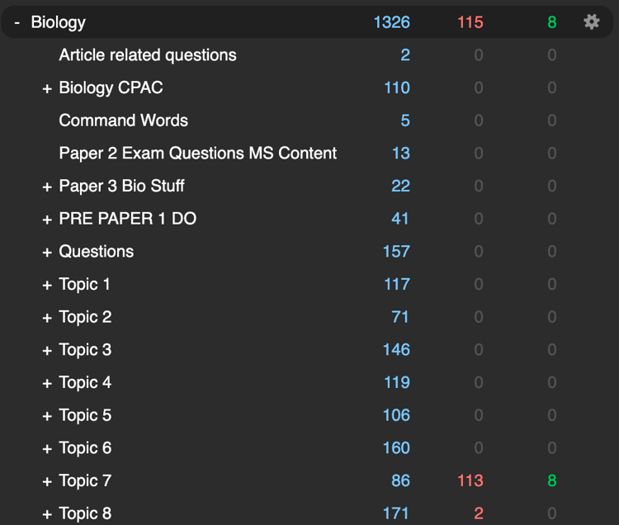Image resolution: width=619 pixels, height=525 pixels.
Task: Click Biology's new card count 1326
Action: tap(391, 22)
